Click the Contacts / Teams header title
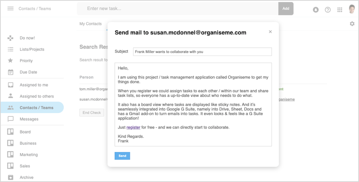 (x=35, y=9)
